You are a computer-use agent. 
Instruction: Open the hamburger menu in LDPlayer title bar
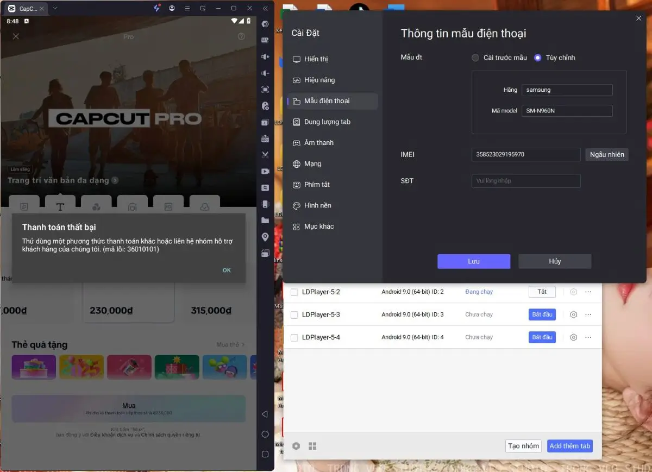187,8
